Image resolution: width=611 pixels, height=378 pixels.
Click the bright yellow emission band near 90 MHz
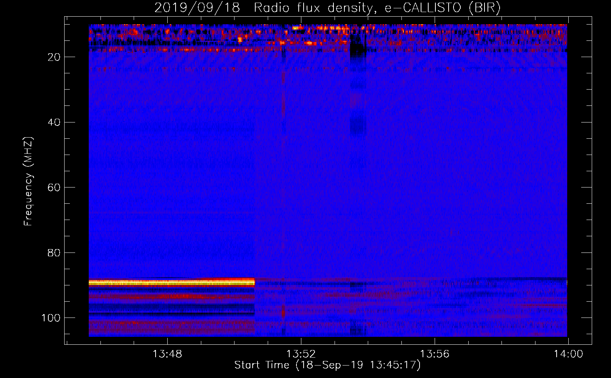tap(172, 282)
